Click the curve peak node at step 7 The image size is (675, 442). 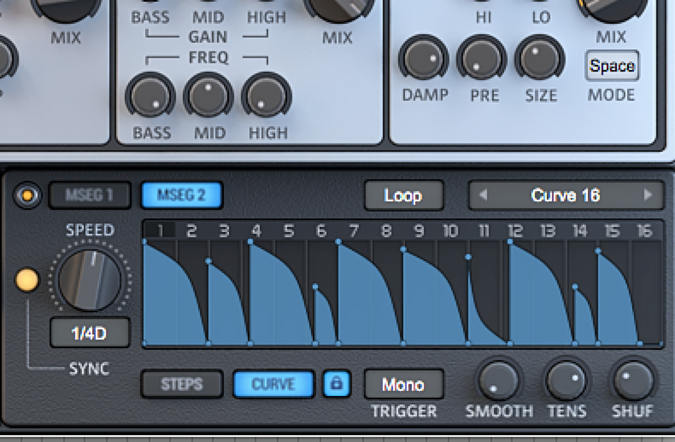click(338, 242)
